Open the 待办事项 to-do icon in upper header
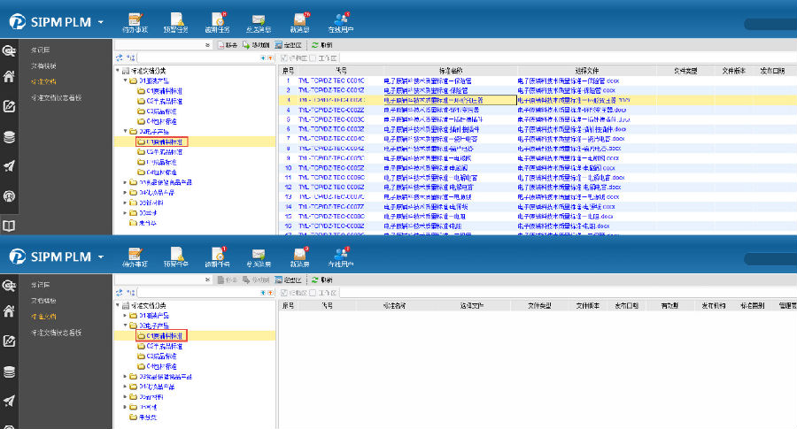This screenshot has height=429, width=797. 133,19
